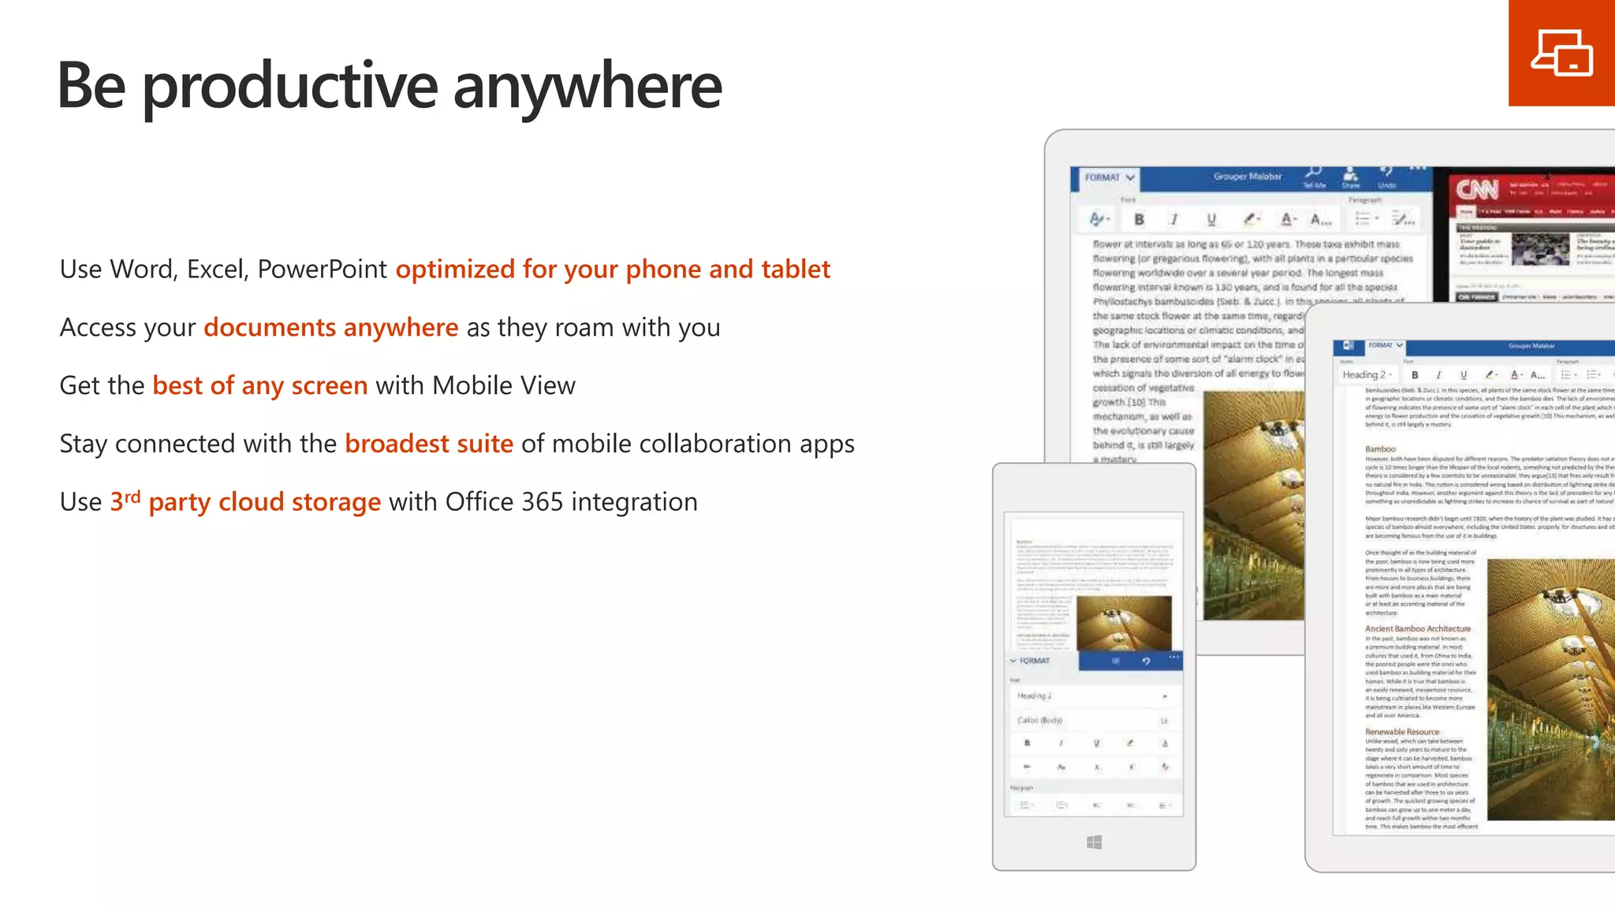
Task: Click the superscript icon on the phone
Action: (x=1131, y=766)
